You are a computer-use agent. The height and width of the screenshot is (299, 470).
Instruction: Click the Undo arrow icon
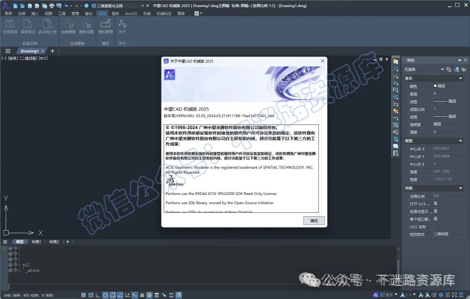coord(67,6)
